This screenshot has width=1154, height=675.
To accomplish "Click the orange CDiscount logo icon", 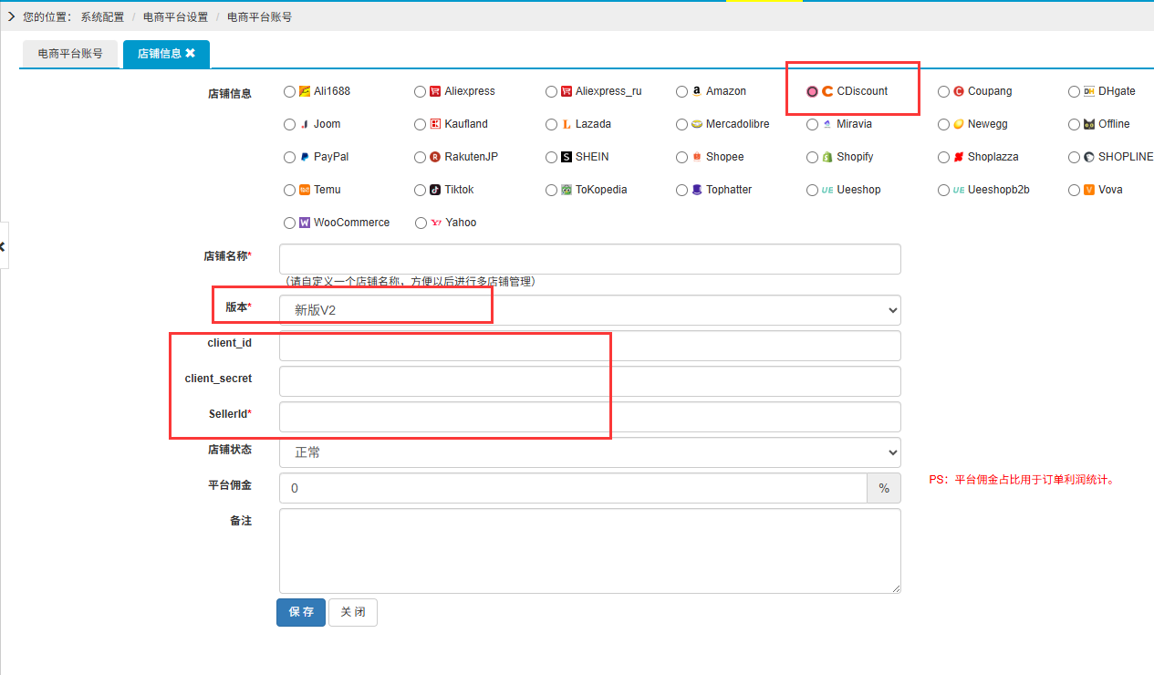I will pos(827,91).
